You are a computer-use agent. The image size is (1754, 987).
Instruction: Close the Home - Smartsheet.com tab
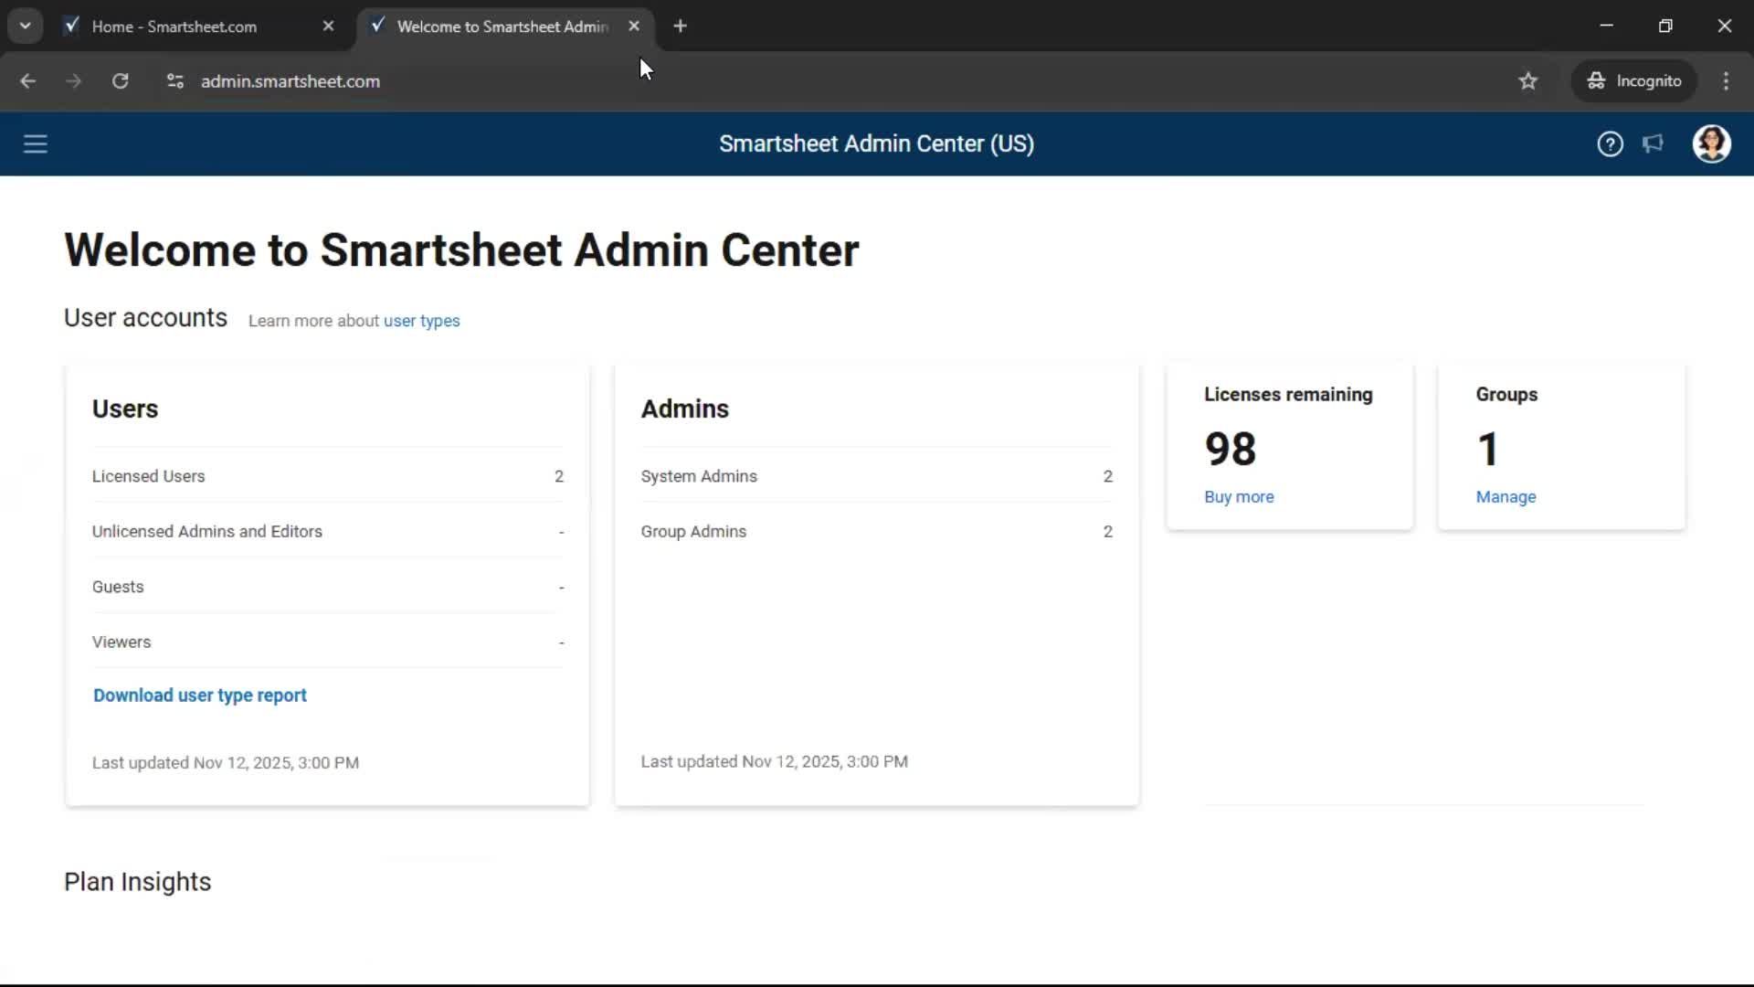point(328,27)
